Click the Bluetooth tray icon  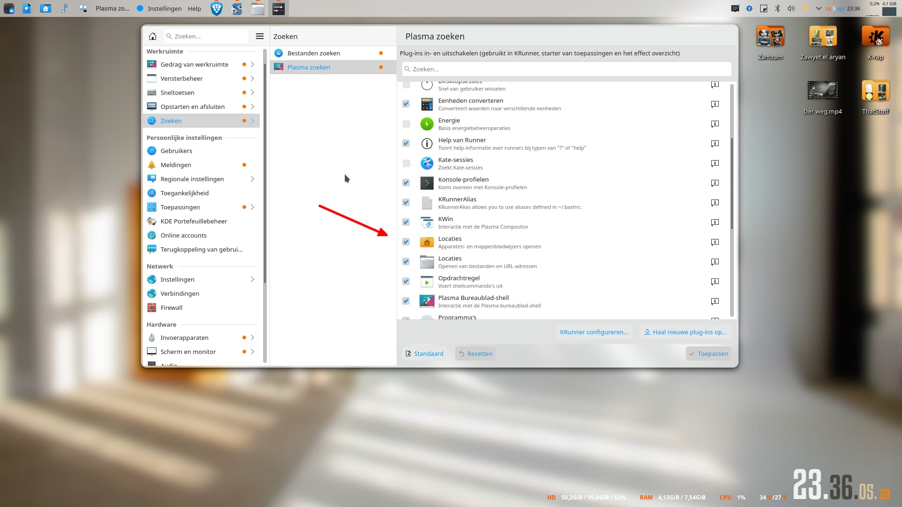pos(777,8)
